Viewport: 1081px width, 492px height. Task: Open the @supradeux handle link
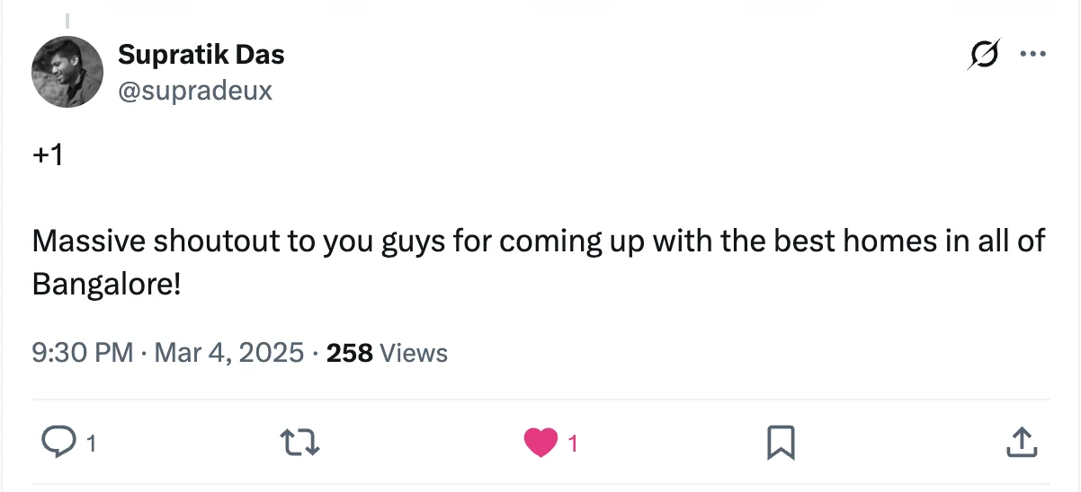[194, 90]
